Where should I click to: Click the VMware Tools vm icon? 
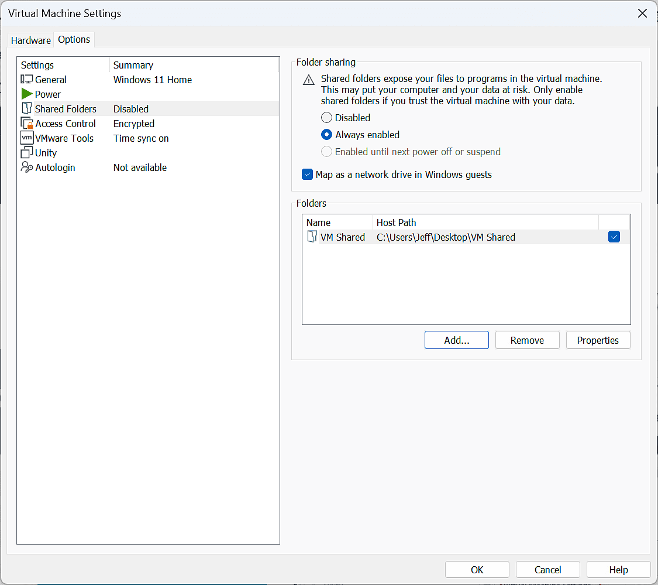coord(27,138)
